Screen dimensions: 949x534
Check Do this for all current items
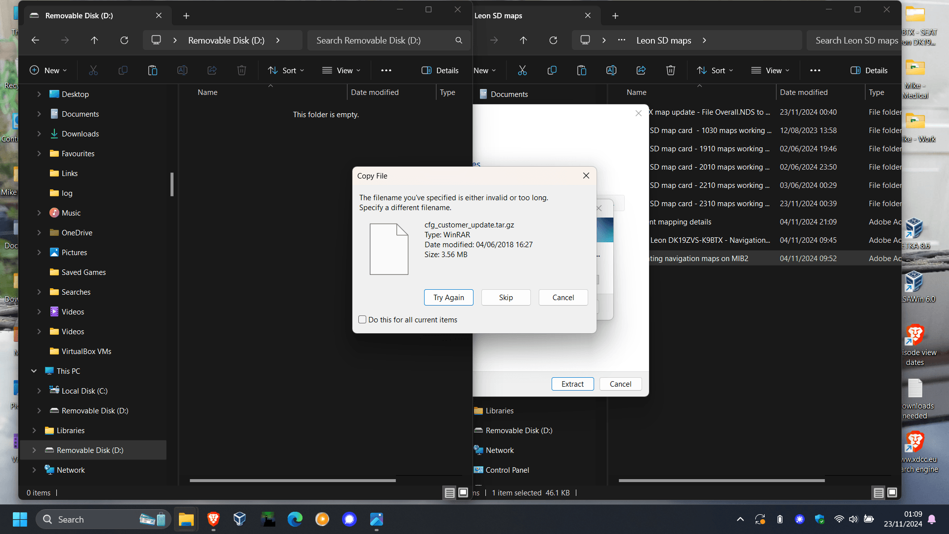coord(362,319)
